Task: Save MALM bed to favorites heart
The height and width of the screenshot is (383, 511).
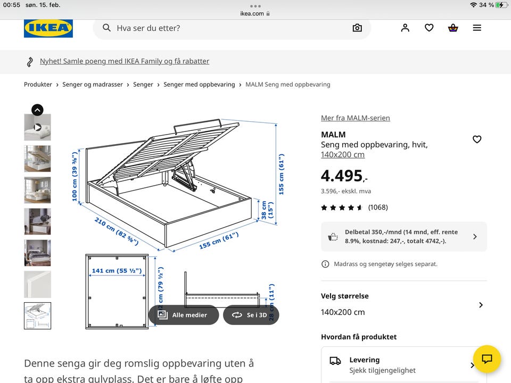Action: click(x=477, y=139)
